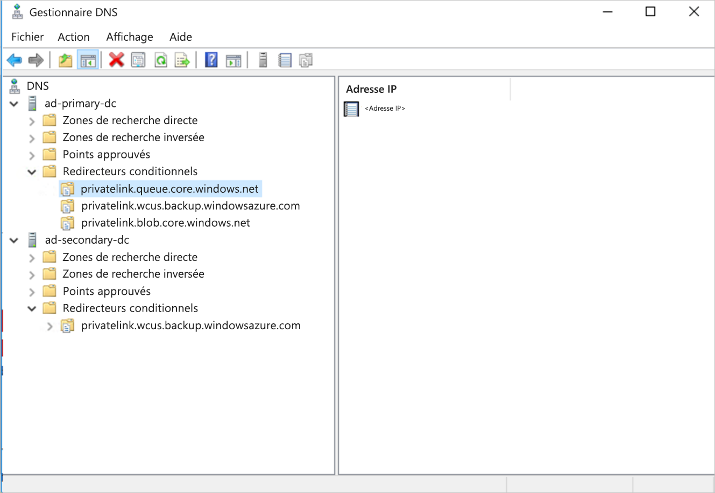The image size is (715, 493).
Task: Select the privatelink.blob.core.windows.net forwarder
Action: pyautogui.click(x=165, y=222)
